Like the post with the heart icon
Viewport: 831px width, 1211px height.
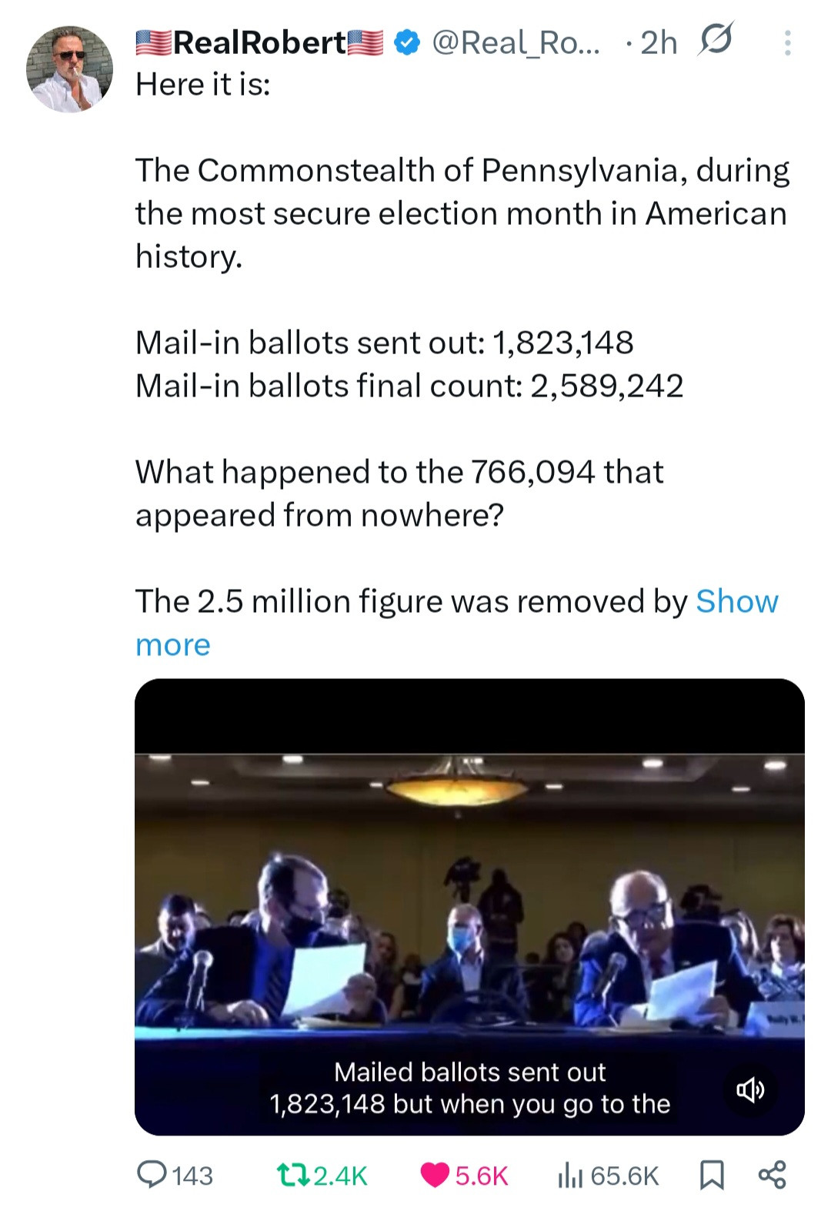[436, 1175]
